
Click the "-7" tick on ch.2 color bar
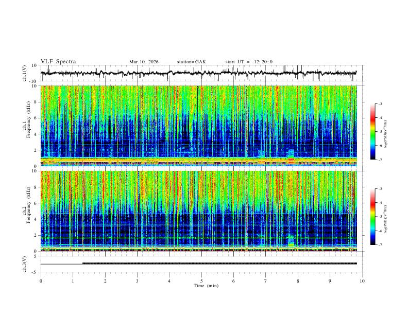pos(380,245)
